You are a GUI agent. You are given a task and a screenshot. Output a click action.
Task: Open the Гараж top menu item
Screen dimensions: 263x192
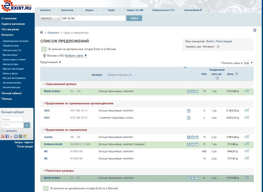pyautogui.click(x=111, y=10)
